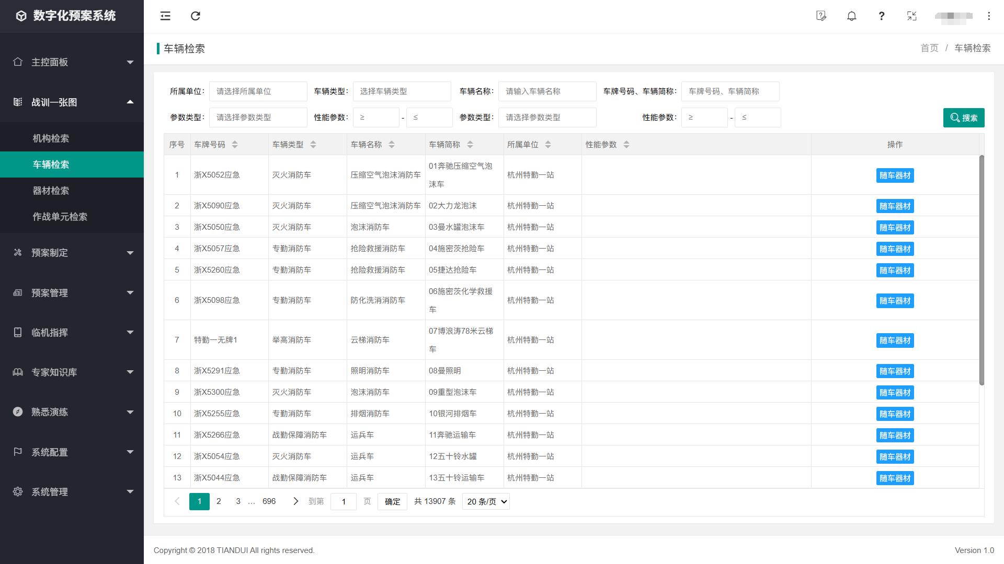Sort the 车辆类型 column
Image resolution: width=1004 pixels, height=564 pixels.
pyautogui.click(x=313, y=145)
